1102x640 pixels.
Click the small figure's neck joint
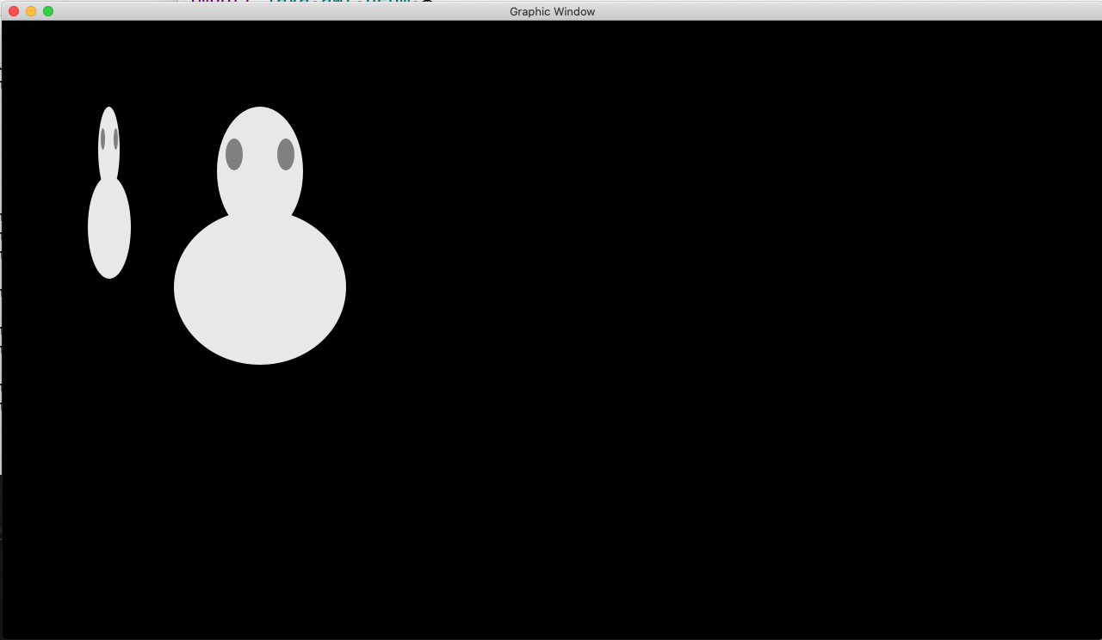click(108, 179)
